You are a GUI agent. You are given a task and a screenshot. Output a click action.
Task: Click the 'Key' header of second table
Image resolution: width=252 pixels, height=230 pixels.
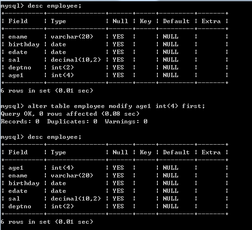145,152
